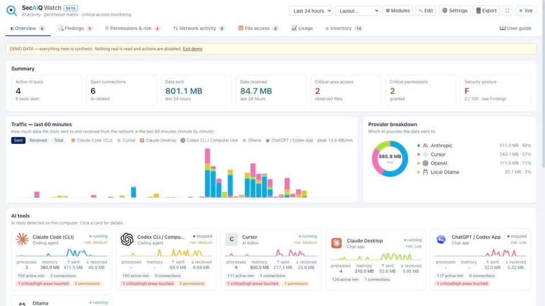
Task: Open the Last 24 hours time range dropdown
Action: (311, 11)
